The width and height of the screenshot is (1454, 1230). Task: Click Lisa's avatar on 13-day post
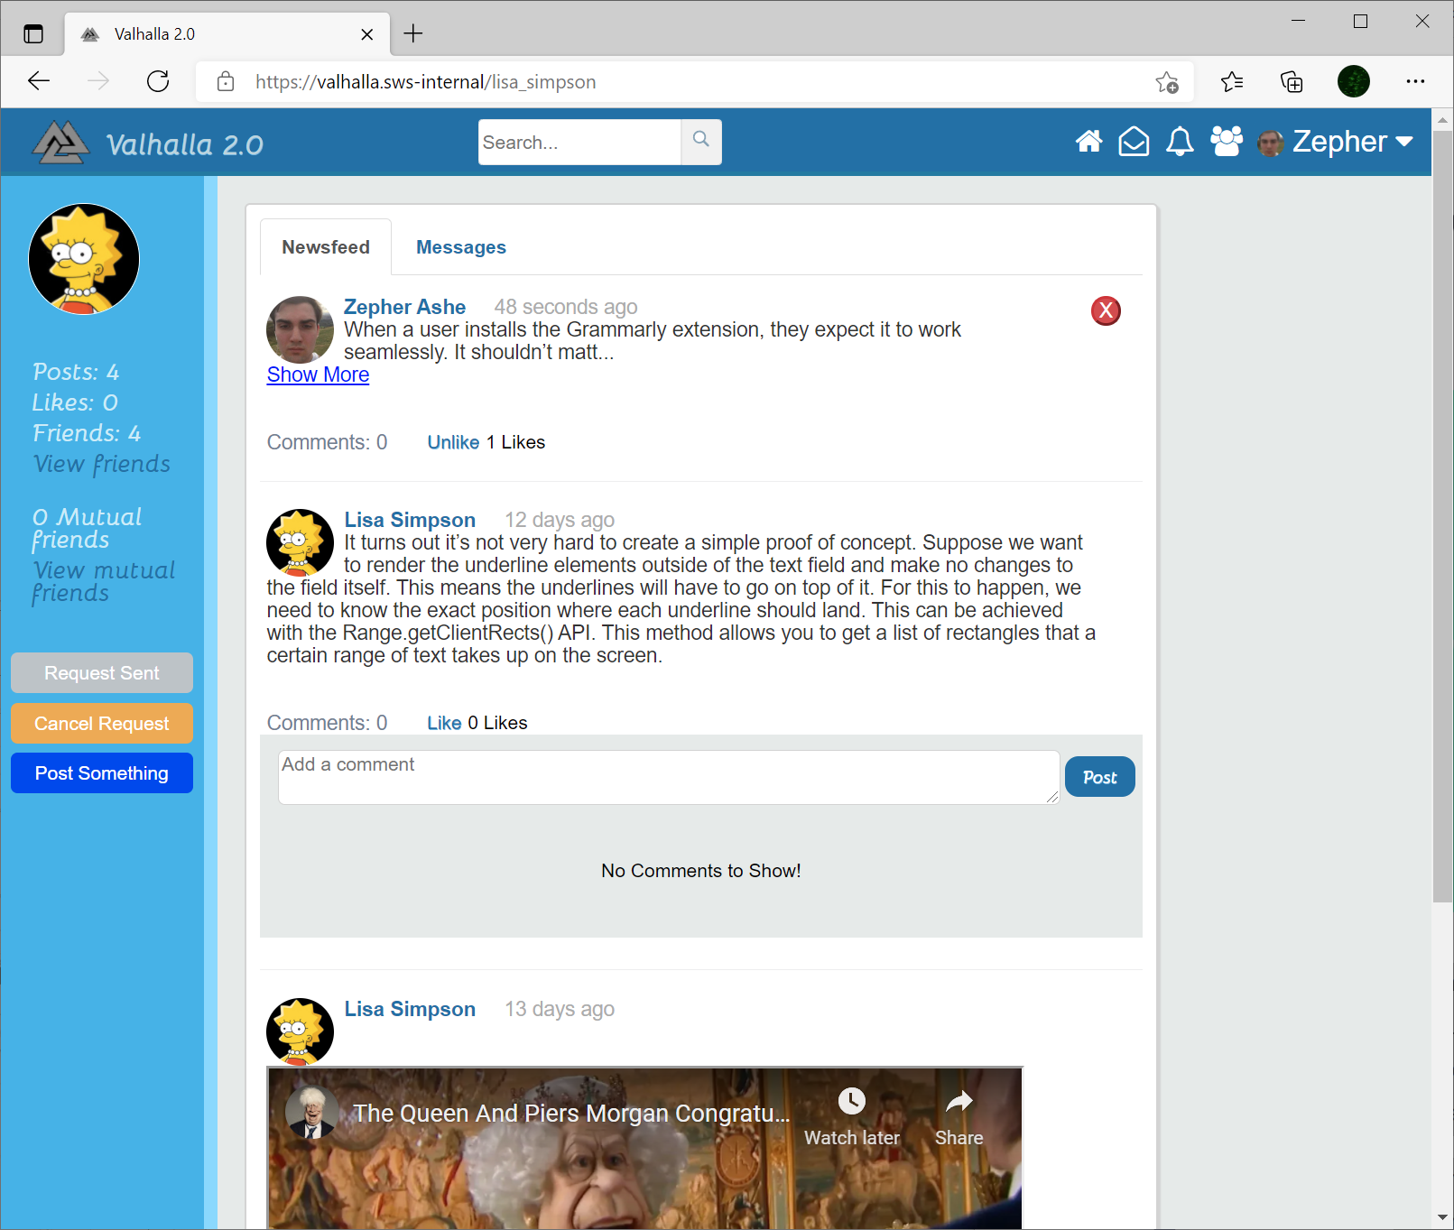(301, 1031)
